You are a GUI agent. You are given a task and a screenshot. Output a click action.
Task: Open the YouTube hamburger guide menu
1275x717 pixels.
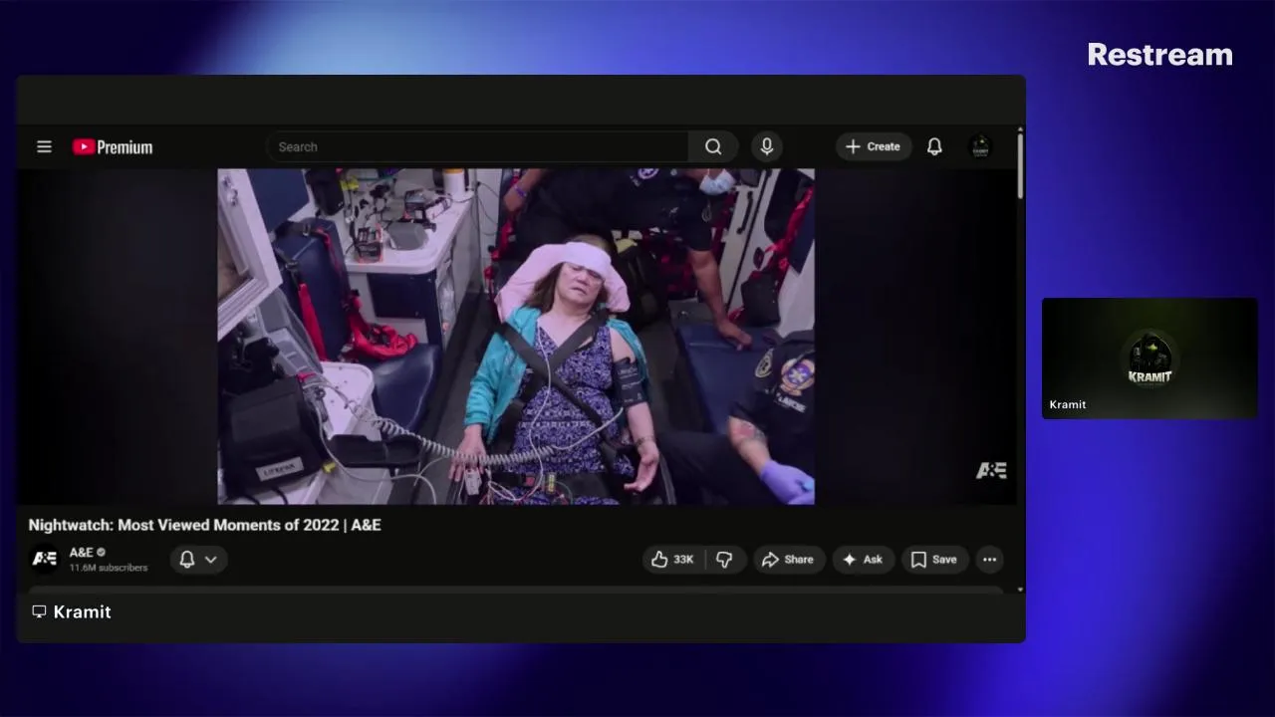pos(44,146)
